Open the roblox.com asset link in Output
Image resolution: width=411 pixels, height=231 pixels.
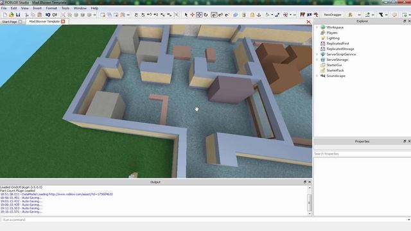pos(81,194)
